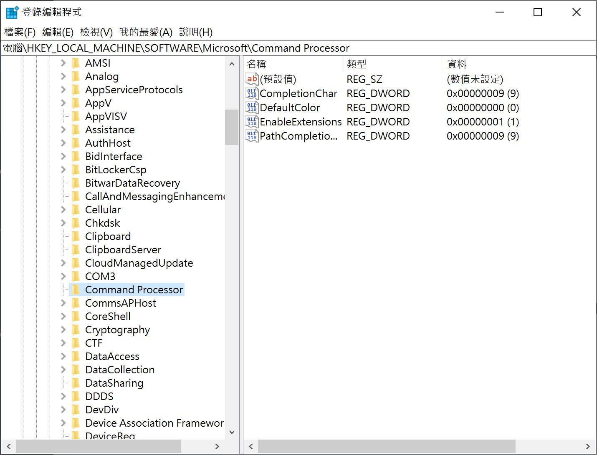Image resolution: width=597 pixels, height=455 pixels.
Task: Expand the Analog registry key
Action: 63,76
